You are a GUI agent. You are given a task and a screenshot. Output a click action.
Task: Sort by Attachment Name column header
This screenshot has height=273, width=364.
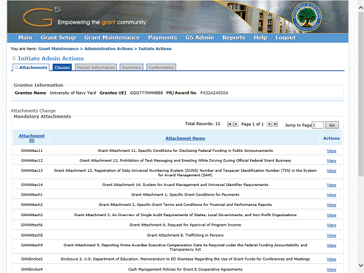click(185, 138)
